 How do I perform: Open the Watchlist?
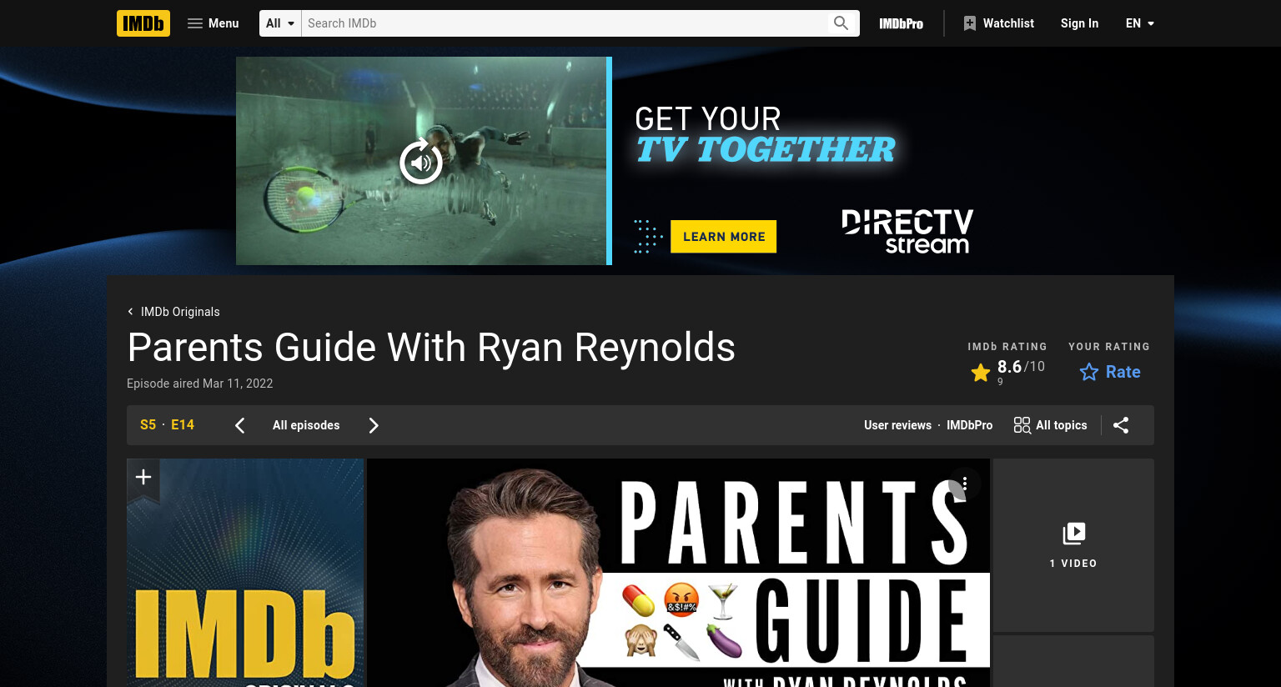point(998,23)
